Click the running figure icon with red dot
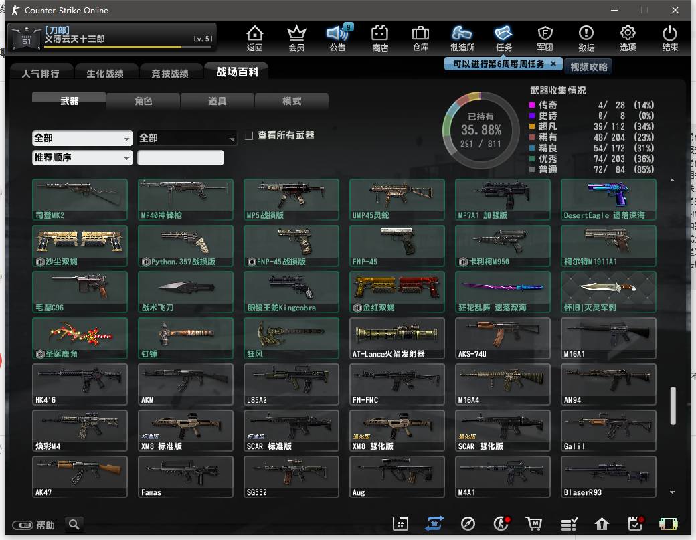Image resolution: width=696 pixels, height=540 pixels. pyautogui.click(x=501, y=523)
